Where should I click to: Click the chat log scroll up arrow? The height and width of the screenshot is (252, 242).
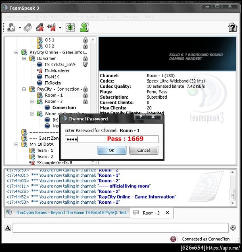point(232,172)
